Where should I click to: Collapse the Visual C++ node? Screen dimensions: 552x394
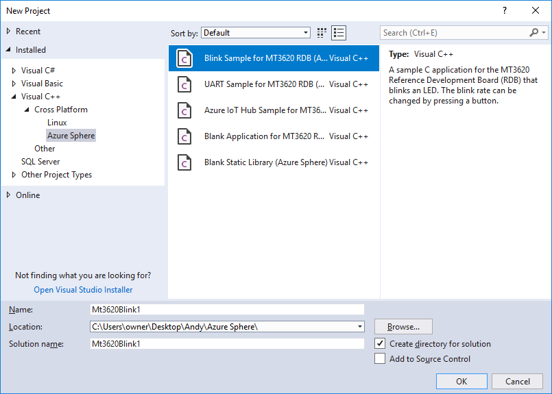(14, 97)
